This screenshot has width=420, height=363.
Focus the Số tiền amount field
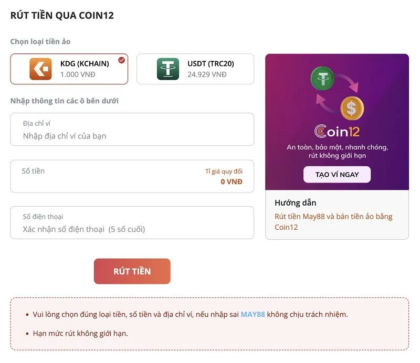pyautogui.click(x=105, y=181)
